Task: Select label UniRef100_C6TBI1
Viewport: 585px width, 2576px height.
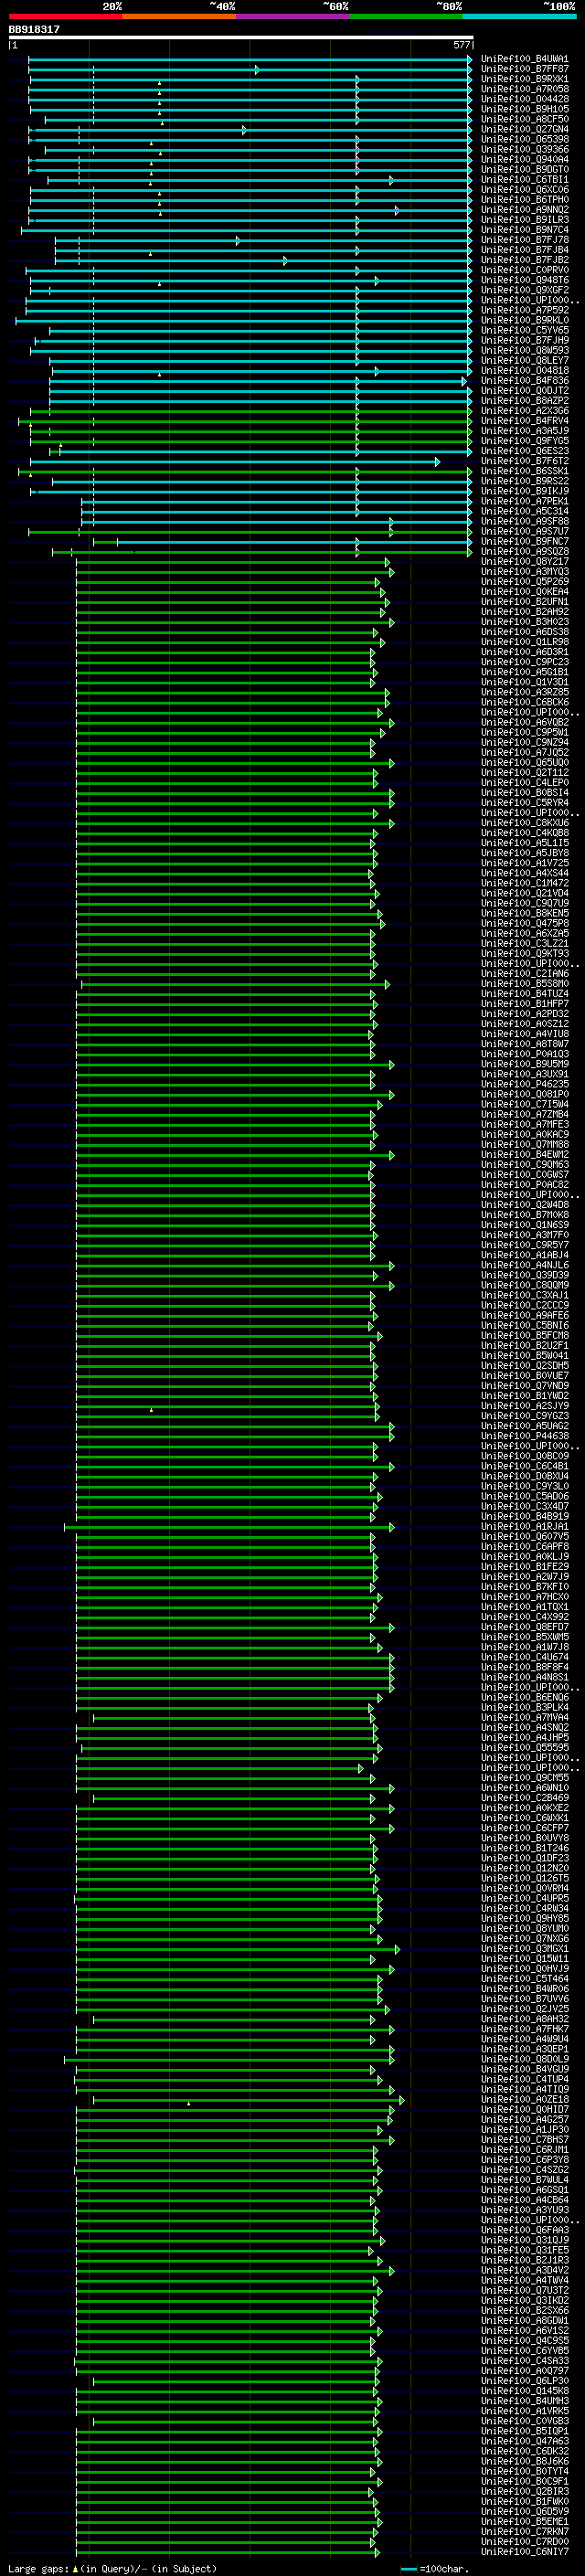Action: pos(525,180)
